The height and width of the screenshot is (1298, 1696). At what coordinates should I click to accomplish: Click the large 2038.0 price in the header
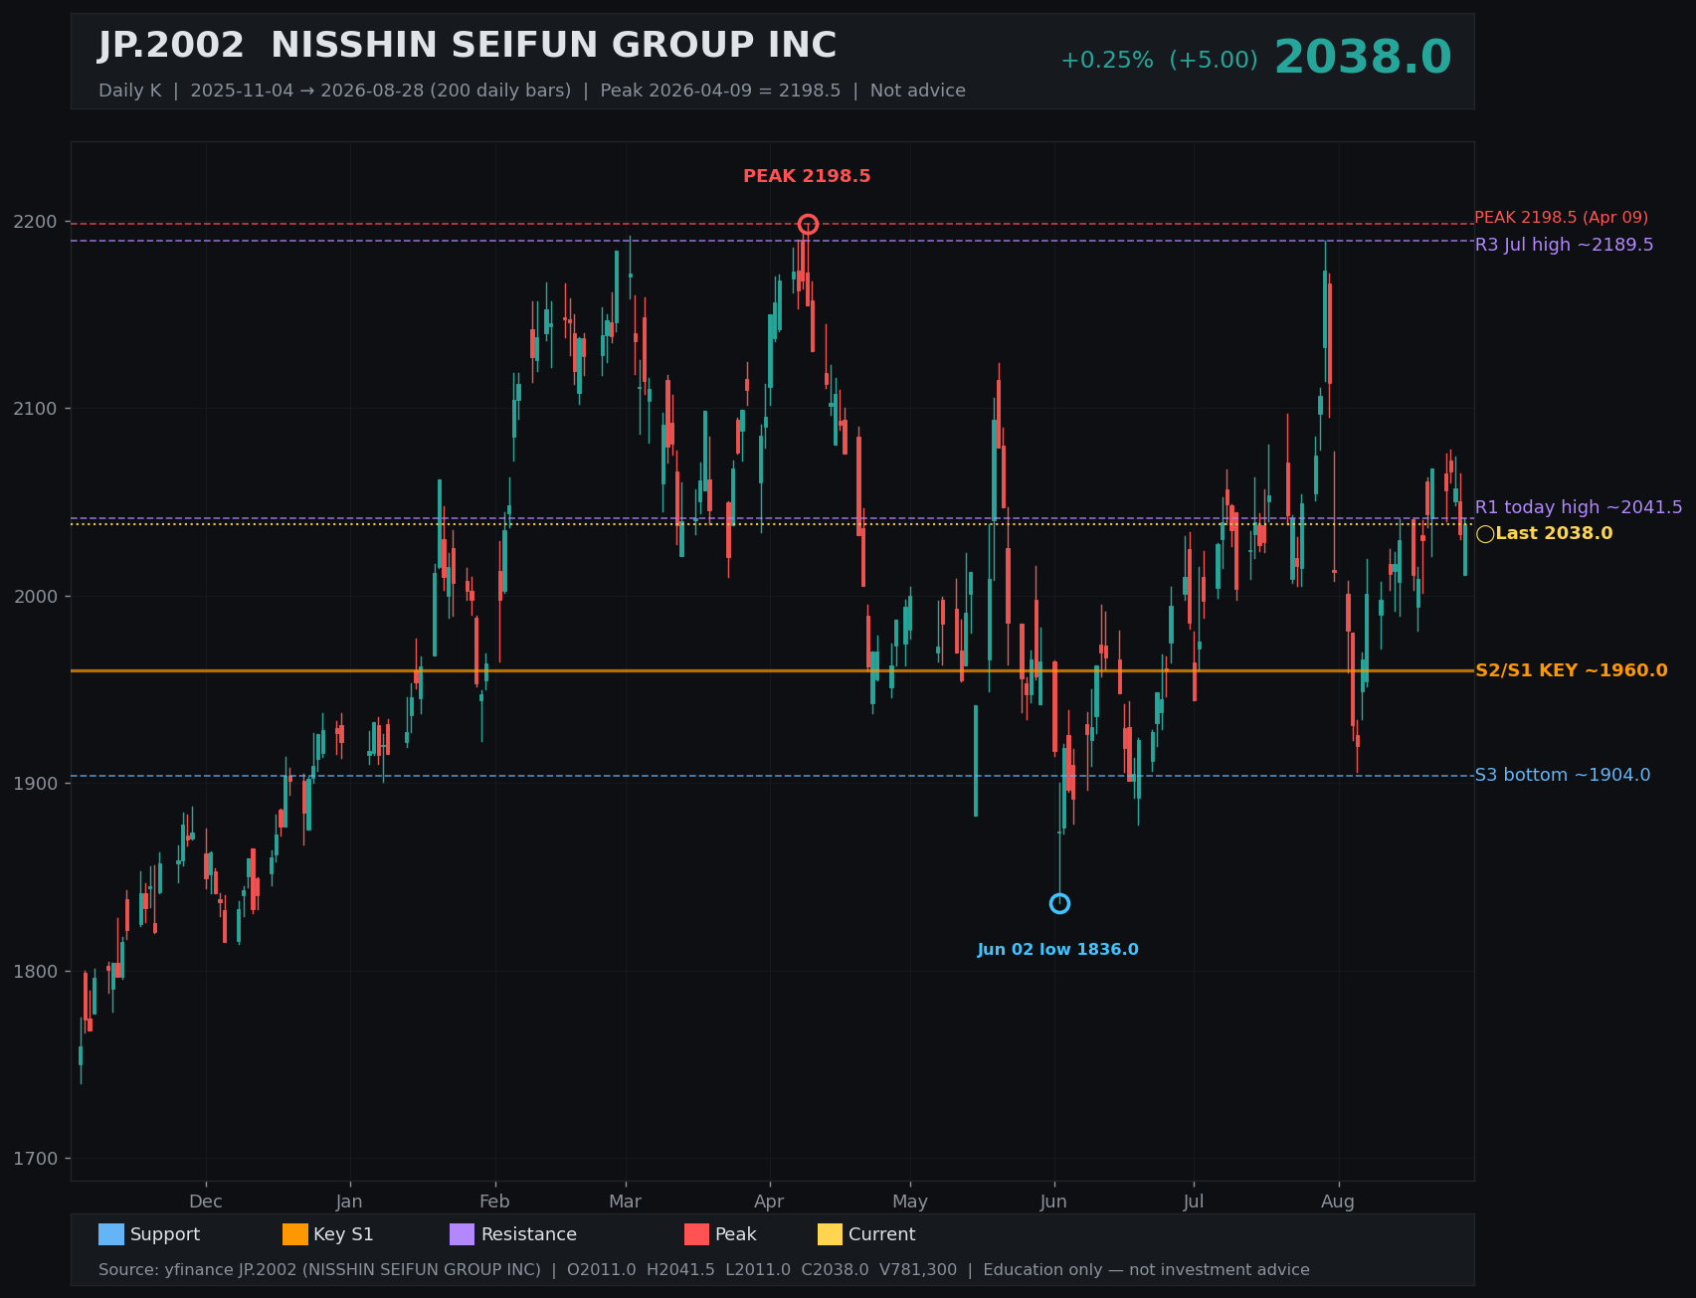tap(1363, 58)
